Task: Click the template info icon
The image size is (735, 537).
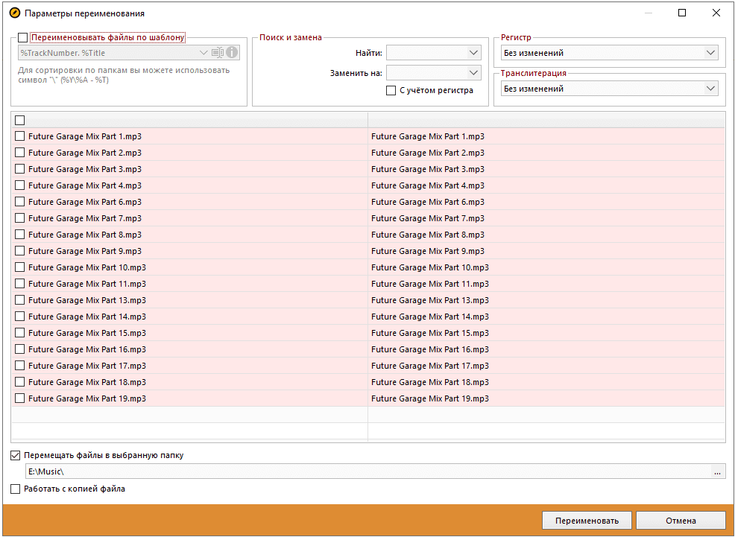Action: [232, 52]
